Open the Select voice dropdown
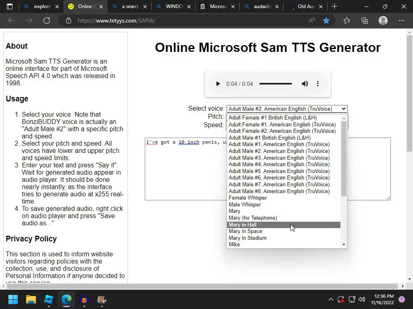413x309 pixels. pos(287,109)
